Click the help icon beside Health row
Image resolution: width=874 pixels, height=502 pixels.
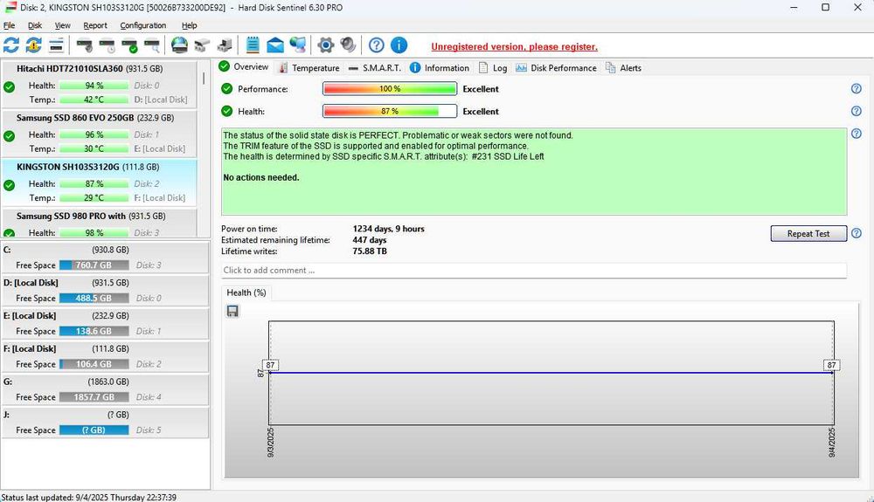click(857, 111)
